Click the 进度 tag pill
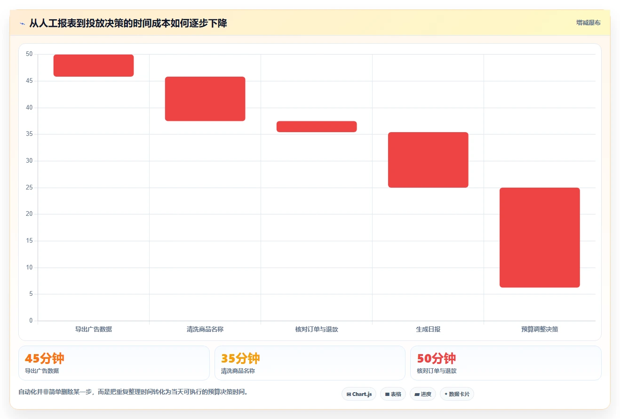This screenshot has width=620, height=419. (423, 394)
